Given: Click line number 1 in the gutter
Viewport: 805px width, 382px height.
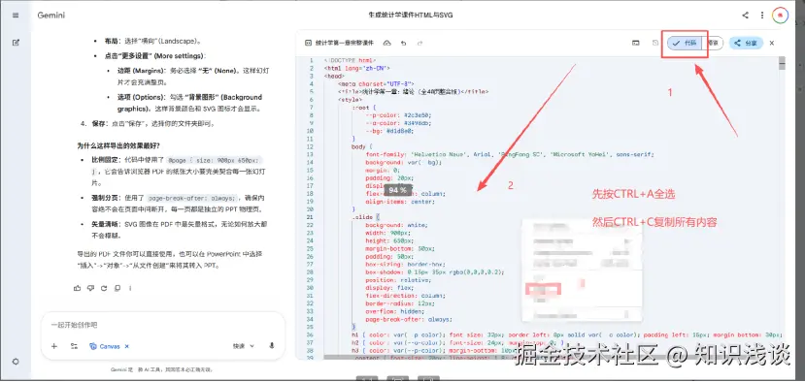Looking at the screenshot, I should tap(311, 60).
